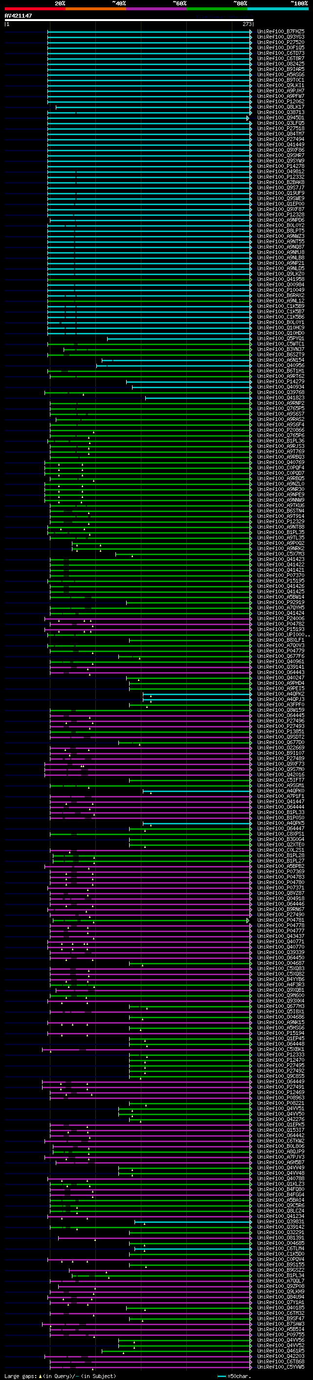313x1380 pixels.
Task: Open hit label UniRef100_P04781
Action: [x=281, y=920]
